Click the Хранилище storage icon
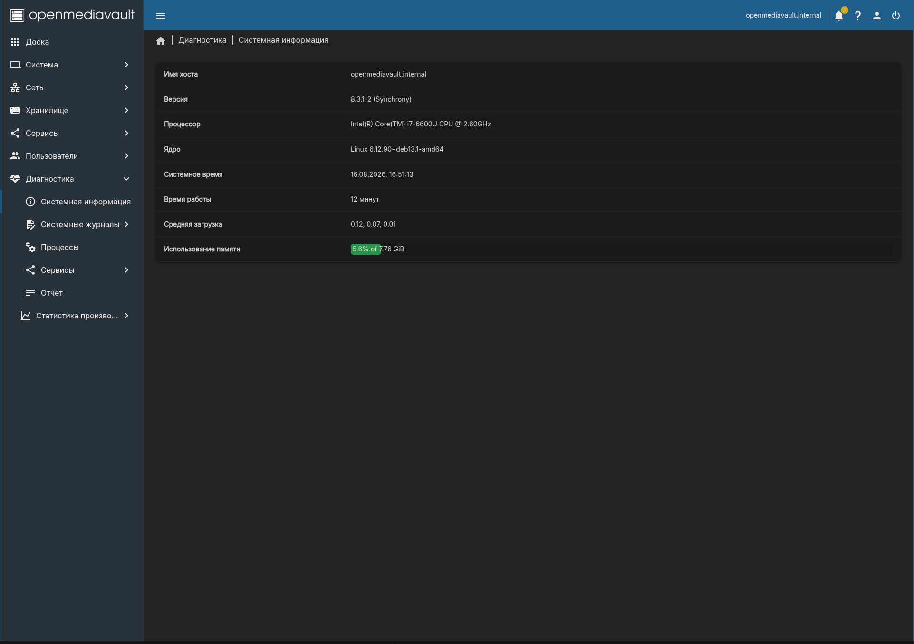Viewport: 914px width, 644px height. coord(15,110)
